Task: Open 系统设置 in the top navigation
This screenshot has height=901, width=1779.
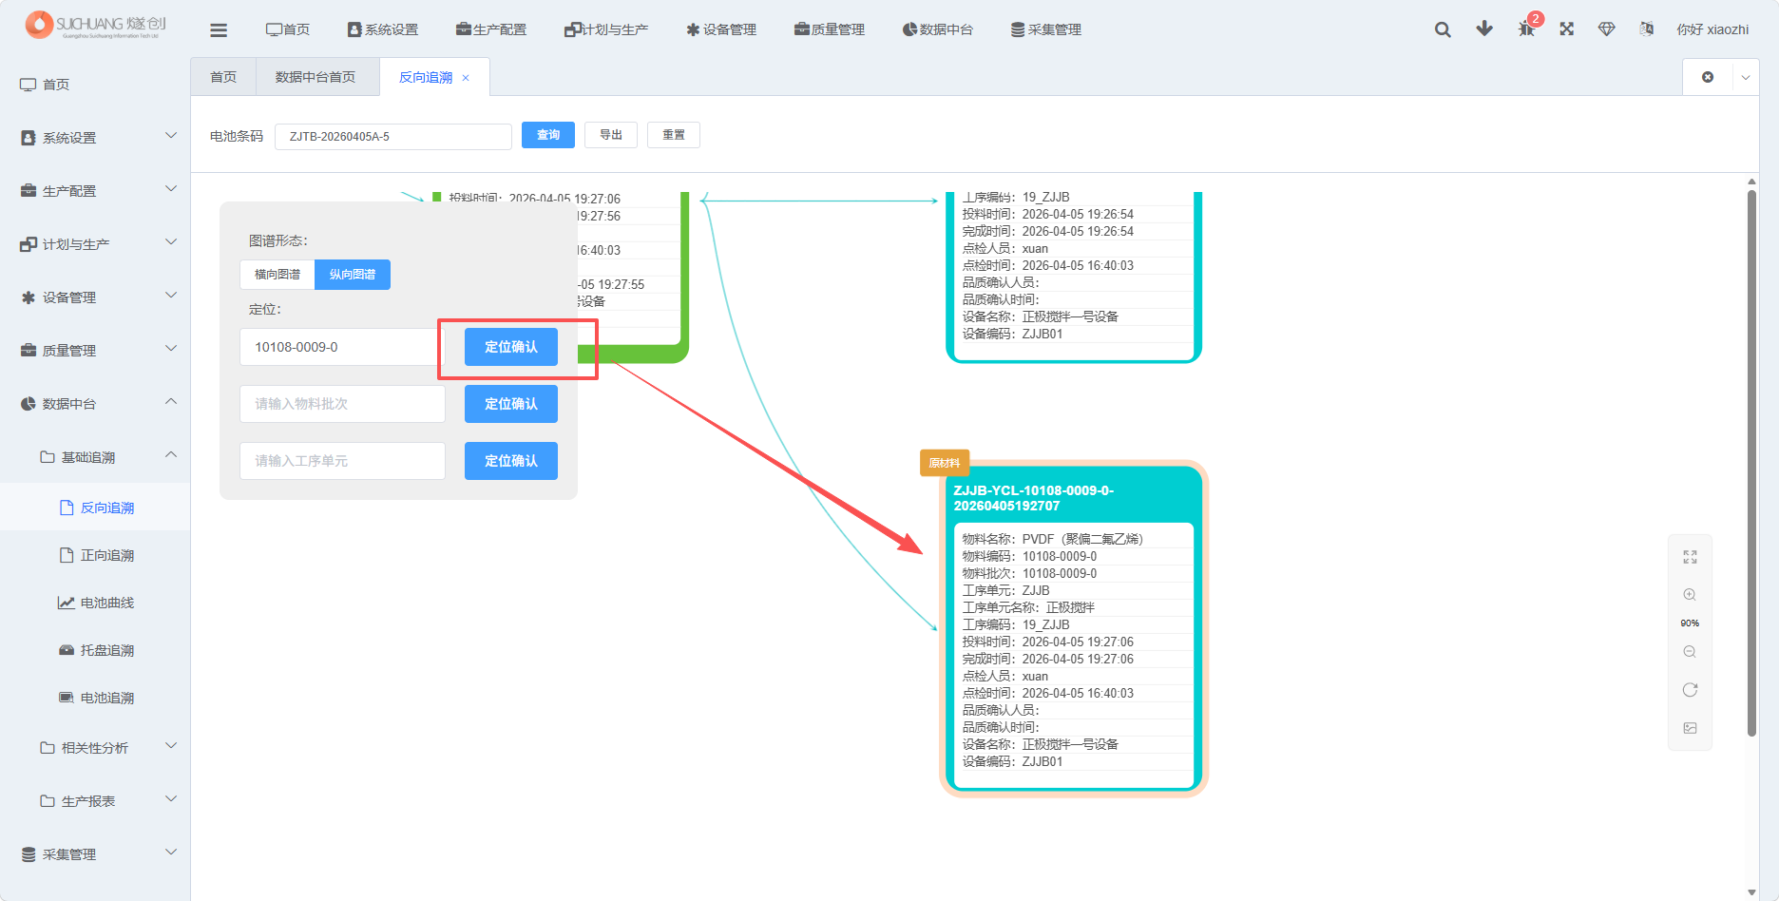Action: tap(382, 29)
